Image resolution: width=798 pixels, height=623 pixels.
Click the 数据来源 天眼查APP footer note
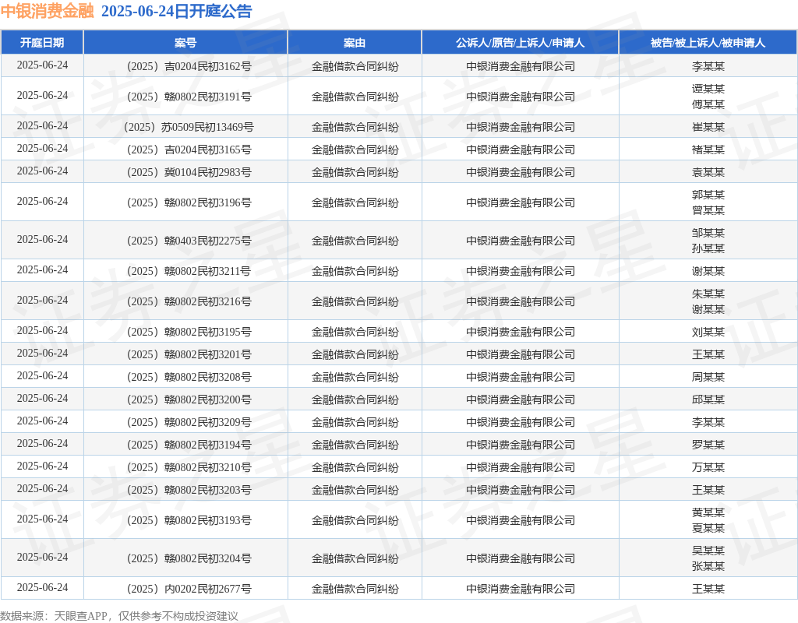pos(119,616)
